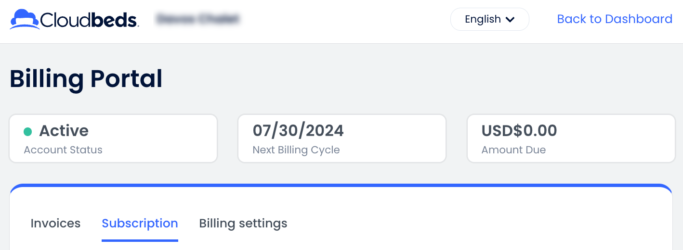
Task: Click the bold Active status text
Action: tap(64, 131)
